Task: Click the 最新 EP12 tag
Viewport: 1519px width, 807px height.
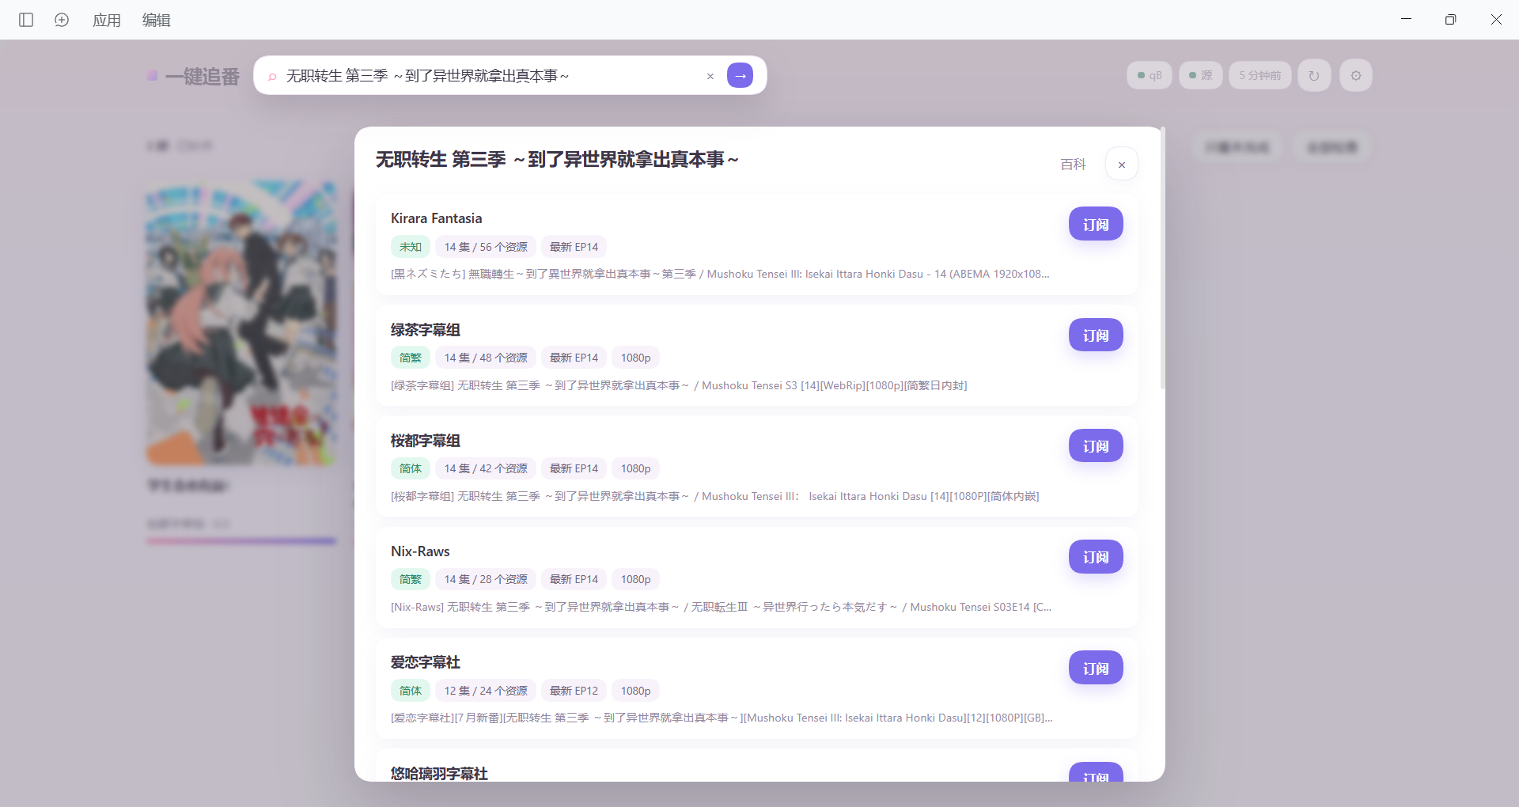Action: click(x=574, y=691)
